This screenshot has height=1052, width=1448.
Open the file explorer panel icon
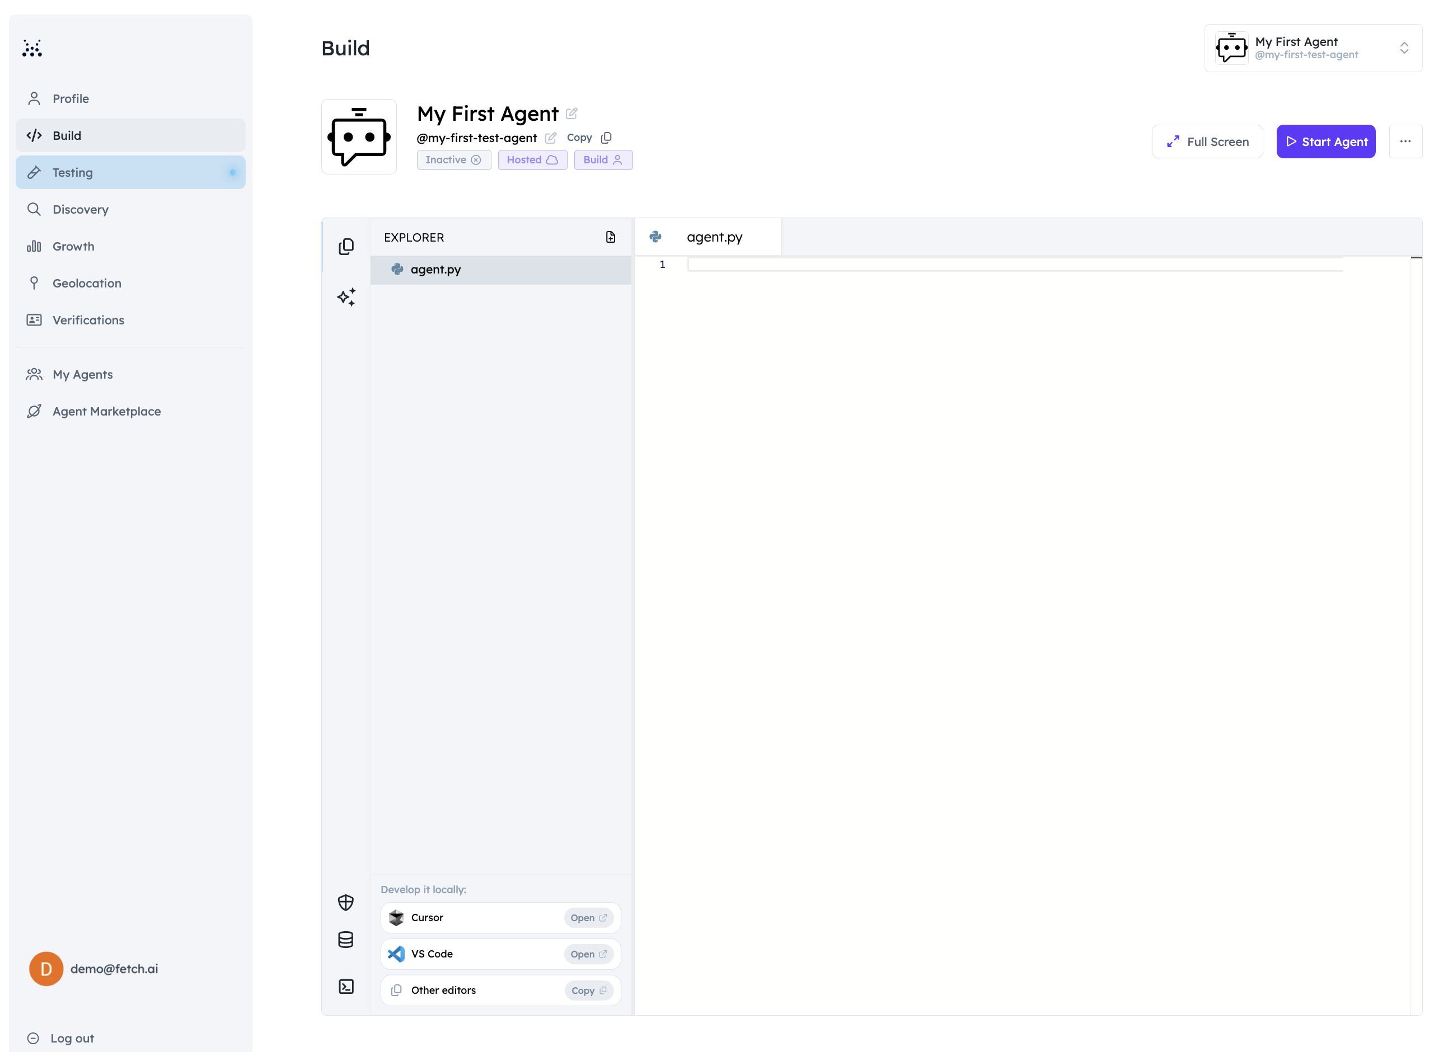pos(346,246)
